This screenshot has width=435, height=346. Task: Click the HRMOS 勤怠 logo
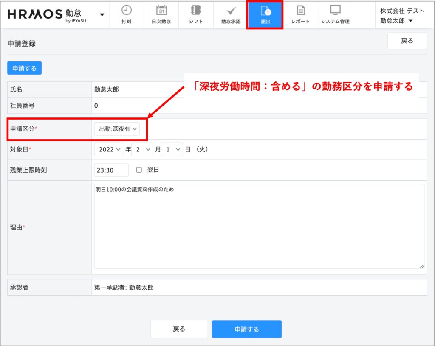coord(47,14)
